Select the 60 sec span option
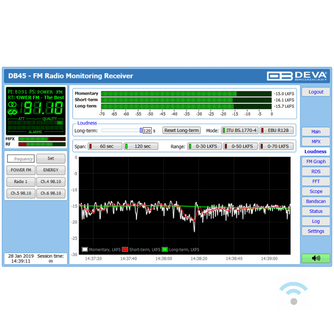 104,146
